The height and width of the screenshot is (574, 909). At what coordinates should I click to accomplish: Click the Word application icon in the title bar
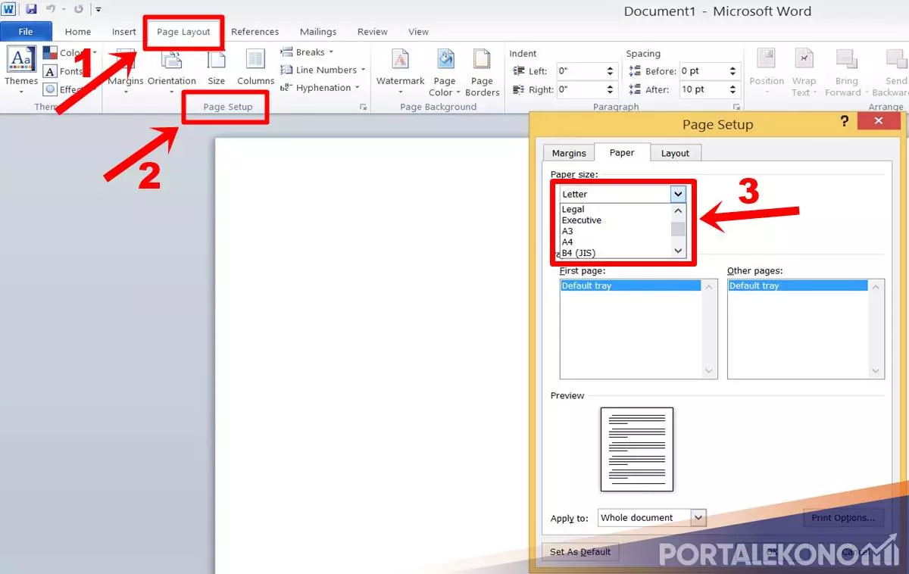coord(9,10)
